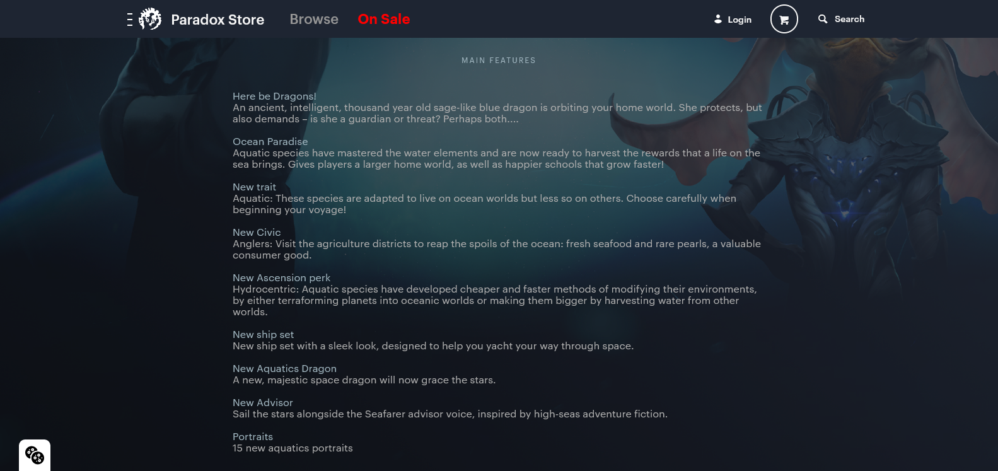Click the 'New Civic' feature heading
This screenshot has width=998, height=471.
pos(257,232)
